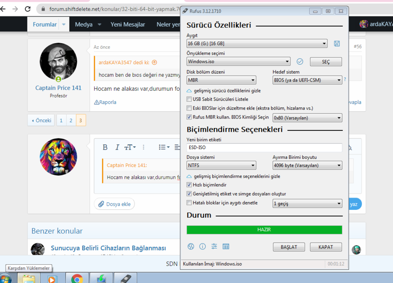Click Chrome forward arrow
The height and width of the screenshot is (283, 393).
pos(15,9)
